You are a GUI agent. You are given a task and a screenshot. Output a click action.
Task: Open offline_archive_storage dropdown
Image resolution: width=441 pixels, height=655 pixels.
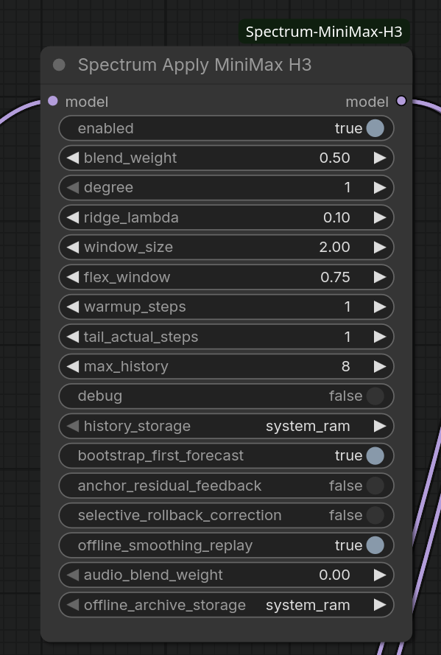[227, 605]
